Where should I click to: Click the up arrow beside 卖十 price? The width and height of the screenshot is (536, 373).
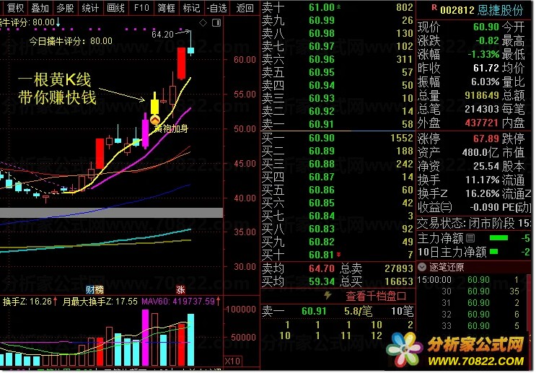click(x=339, y=6)
